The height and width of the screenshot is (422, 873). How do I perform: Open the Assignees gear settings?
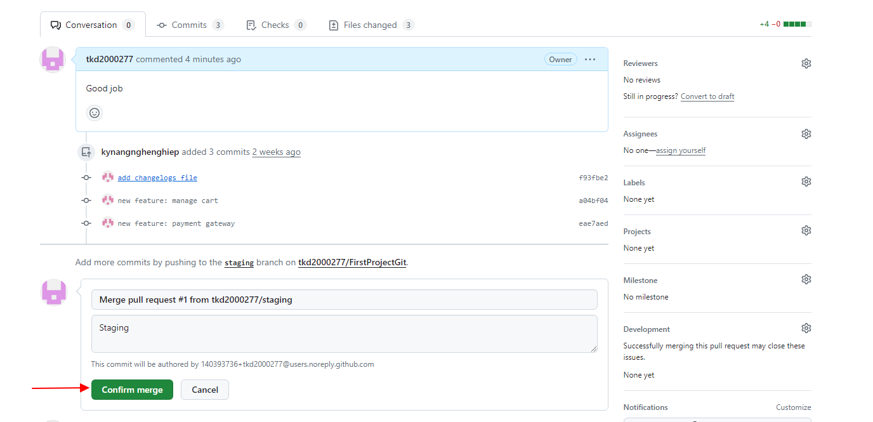pos(806,134)
